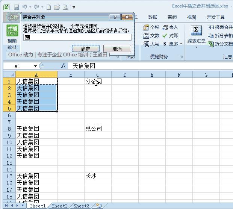
Task: Switch to the 开发工具 ribbon tab
Action: pos(216,17)
